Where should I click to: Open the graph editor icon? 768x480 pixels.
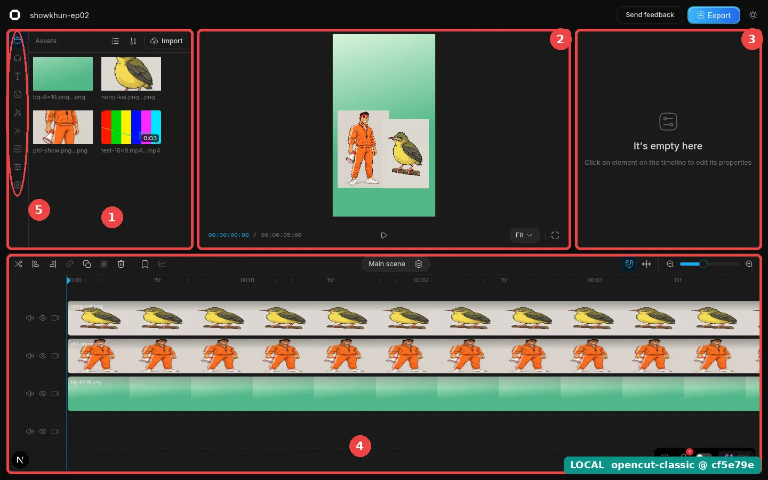(x=162, y=264)
